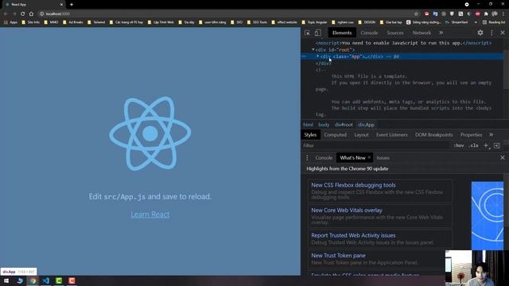Open the DESIGN bookmark folder
The width and height of the screenshot is (509, 286).
[x=367, y=22]
